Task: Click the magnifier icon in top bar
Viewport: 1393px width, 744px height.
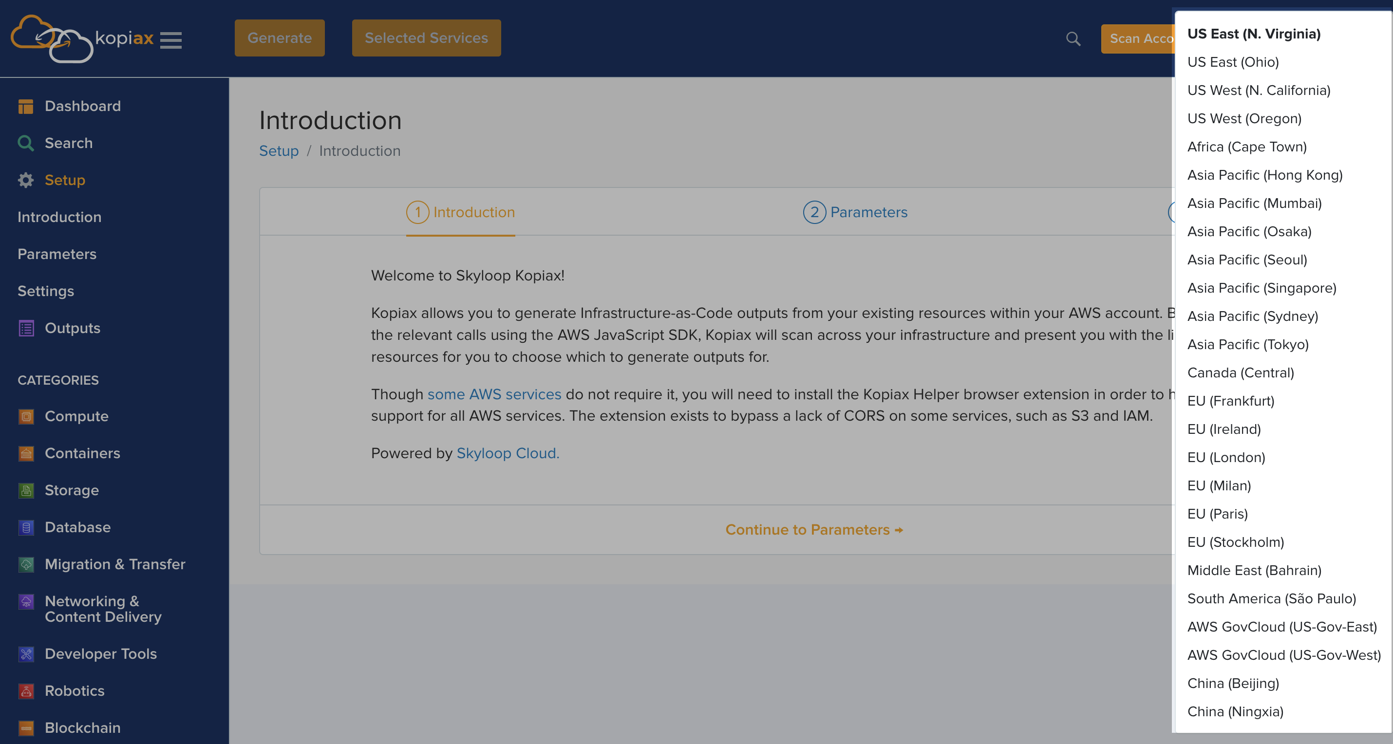Action: 1073,39
